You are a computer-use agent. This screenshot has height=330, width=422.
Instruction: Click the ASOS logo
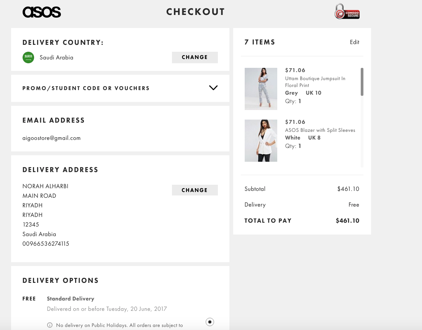pyautogui.click(x=42, y=12)
